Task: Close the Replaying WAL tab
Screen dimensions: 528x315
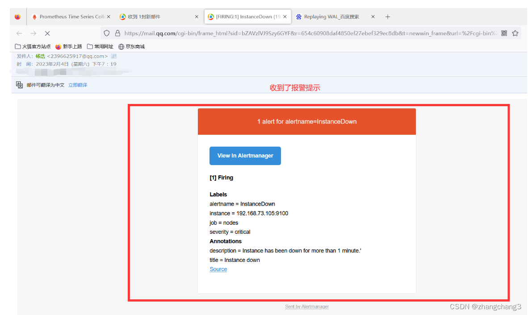Action: click(373, 17)
